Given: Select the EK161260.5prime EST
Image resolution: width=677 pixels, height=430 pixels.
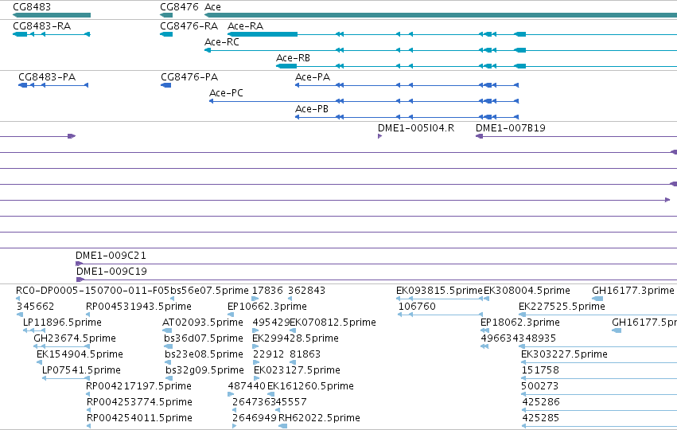Looking at the screenshot, I should point(270,394).
